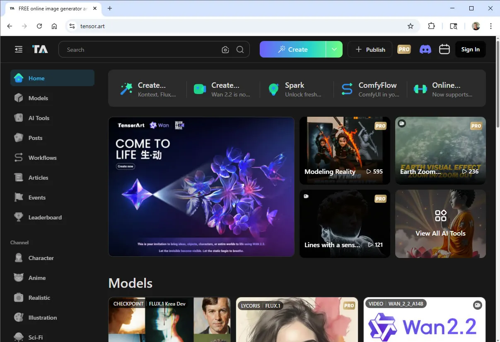Click the Anime channel icon
Viewport: 500px width, 342px height.
pos(19,278)
